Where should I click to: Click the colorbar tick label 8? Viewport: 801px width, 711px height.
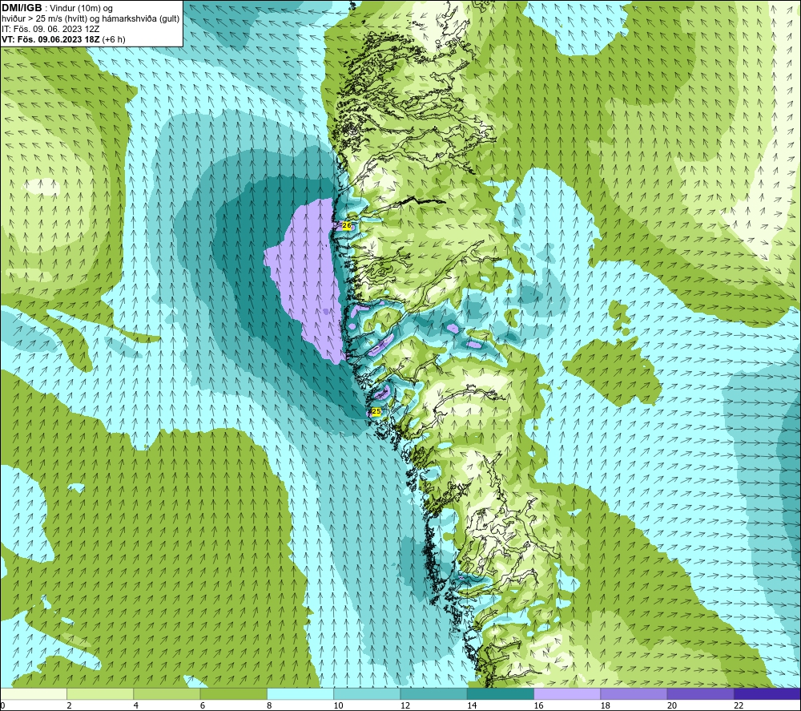click(x=270, y=705)
